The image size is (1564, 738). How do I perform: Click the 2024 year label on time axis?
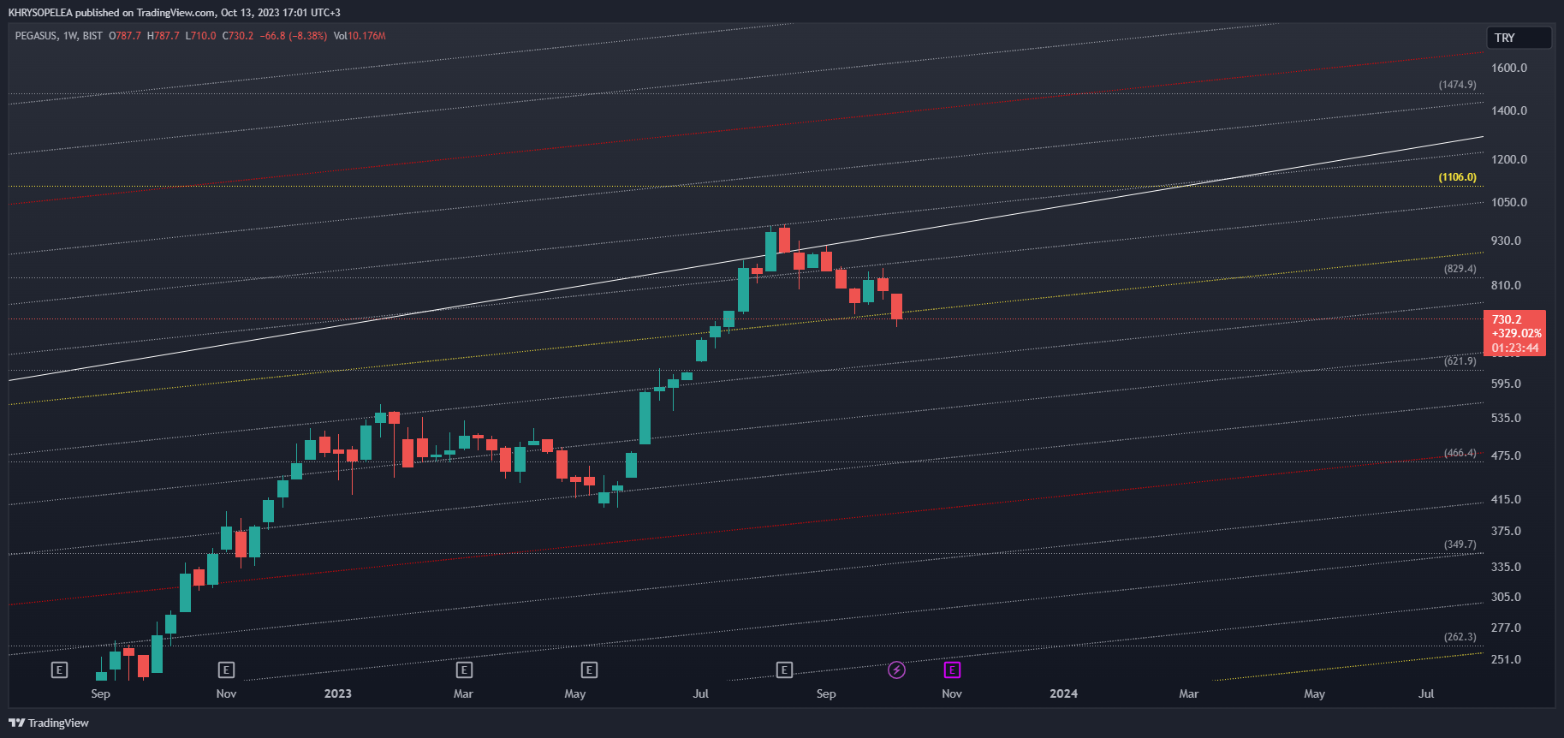1064,693
